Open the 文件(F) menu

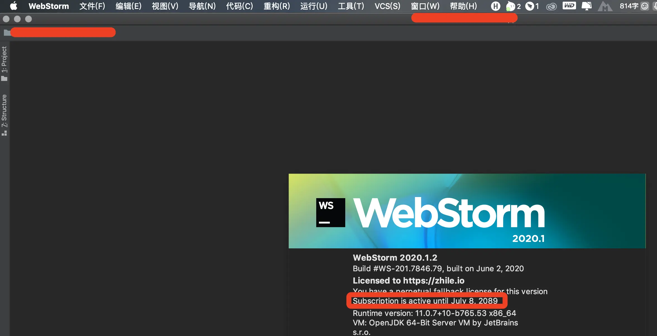92,6
